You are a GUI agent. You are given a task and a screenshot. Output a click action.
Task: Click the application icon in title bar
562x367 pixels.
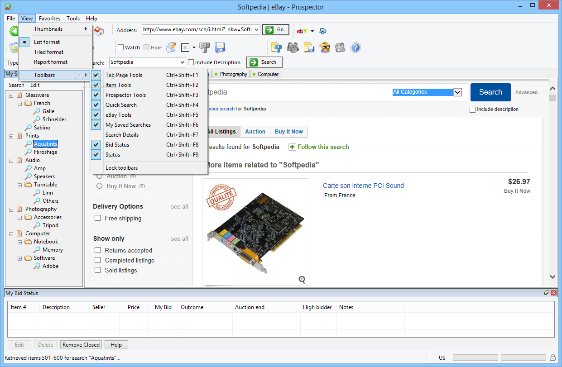click(x=8, y=7)
